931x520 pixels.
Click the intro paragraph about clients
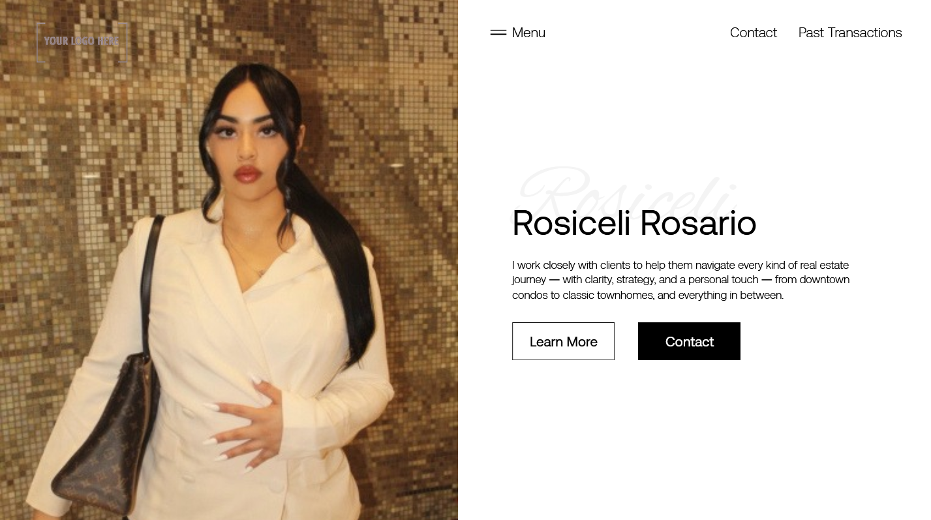tap(681, 280)
